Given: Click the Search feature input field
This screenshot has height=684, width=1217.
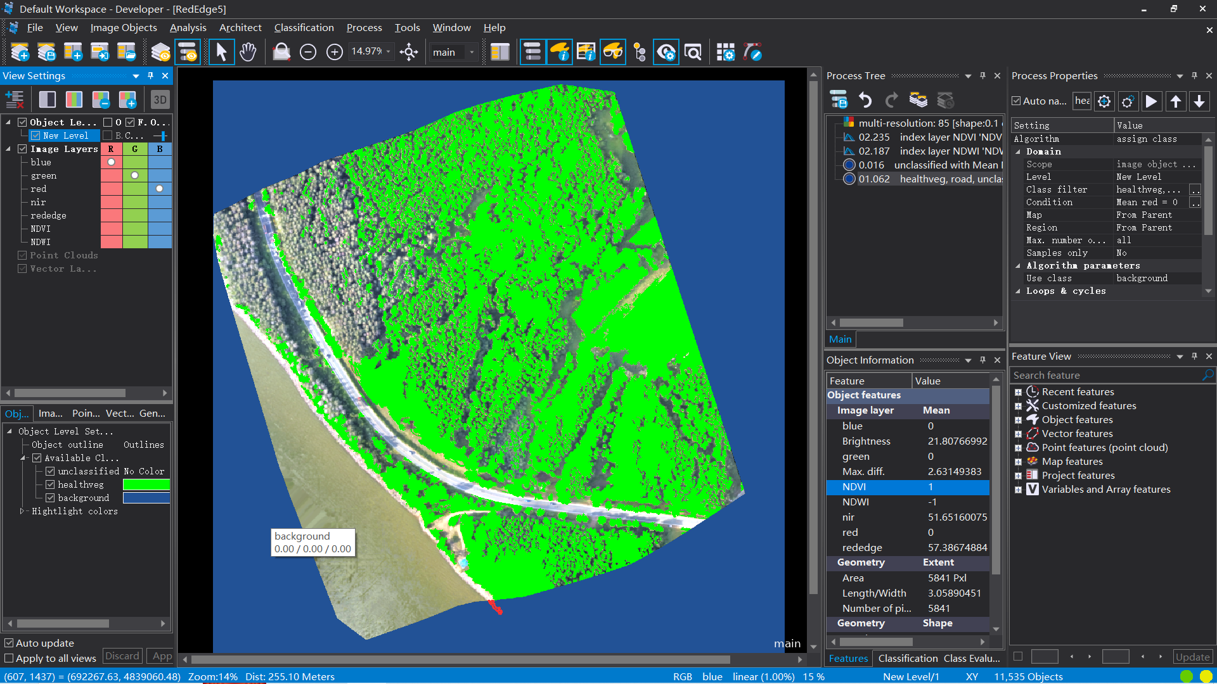Looking at the screenshot, I should pos(1106,375).
